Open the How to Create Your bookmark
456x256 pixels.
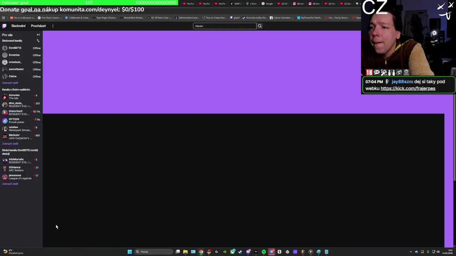click(x=214, y=18)
